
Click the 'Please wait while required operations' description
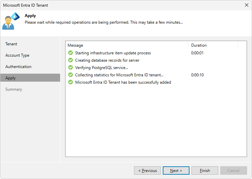pos(104,22)
